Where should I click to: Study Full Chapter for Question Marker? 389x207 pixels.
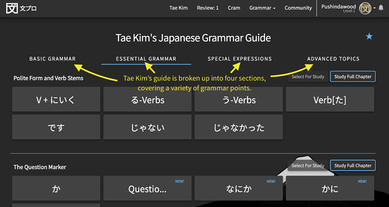[x=353, y=166]
